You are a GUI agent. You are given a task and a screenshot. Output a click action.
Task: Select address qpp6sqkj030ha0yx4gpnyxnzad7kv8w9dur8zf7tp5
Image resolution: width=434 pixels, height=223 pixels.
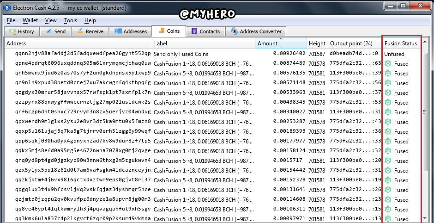point(83,141)
